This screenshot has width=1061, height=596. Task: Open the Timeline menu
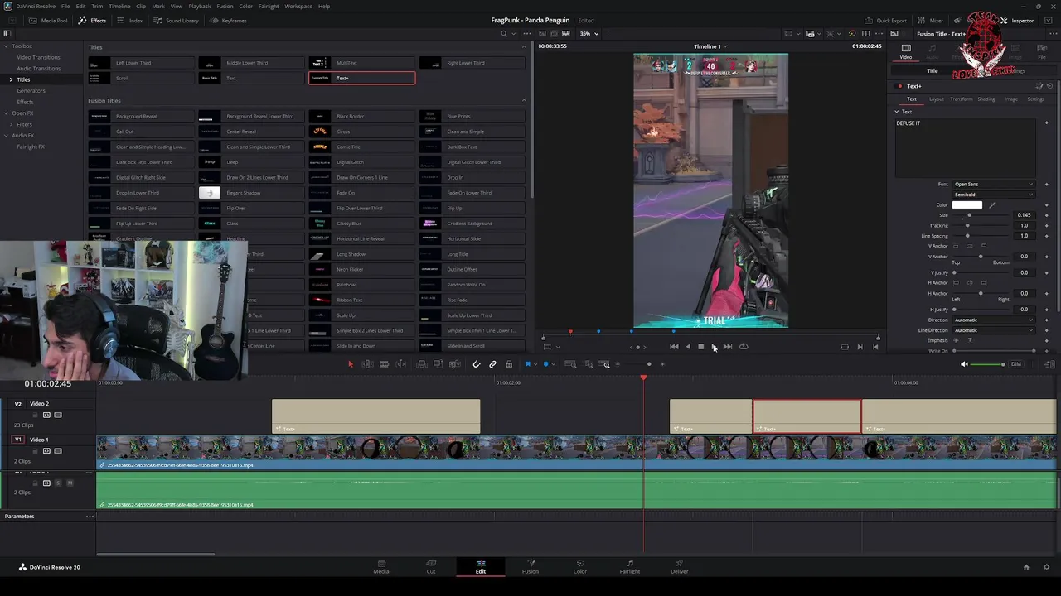(x=119, y=7)
